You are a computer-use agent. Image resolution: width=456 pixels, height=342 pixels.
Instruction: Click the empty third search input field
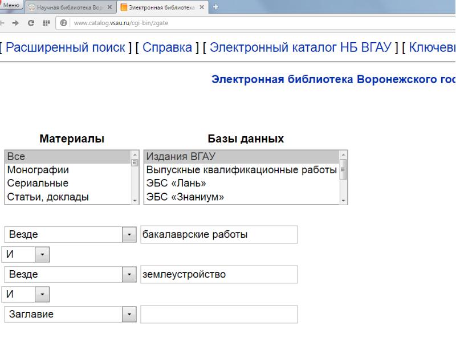click(219, 314)
